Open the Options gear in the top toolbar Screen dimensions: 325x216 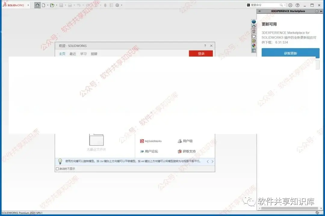(117, 5)
